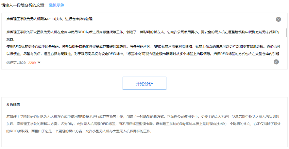The width and height of the screenshot is (289, 149).
Task: Click the 字 unit after the character count
Action: tap(39, 63)
